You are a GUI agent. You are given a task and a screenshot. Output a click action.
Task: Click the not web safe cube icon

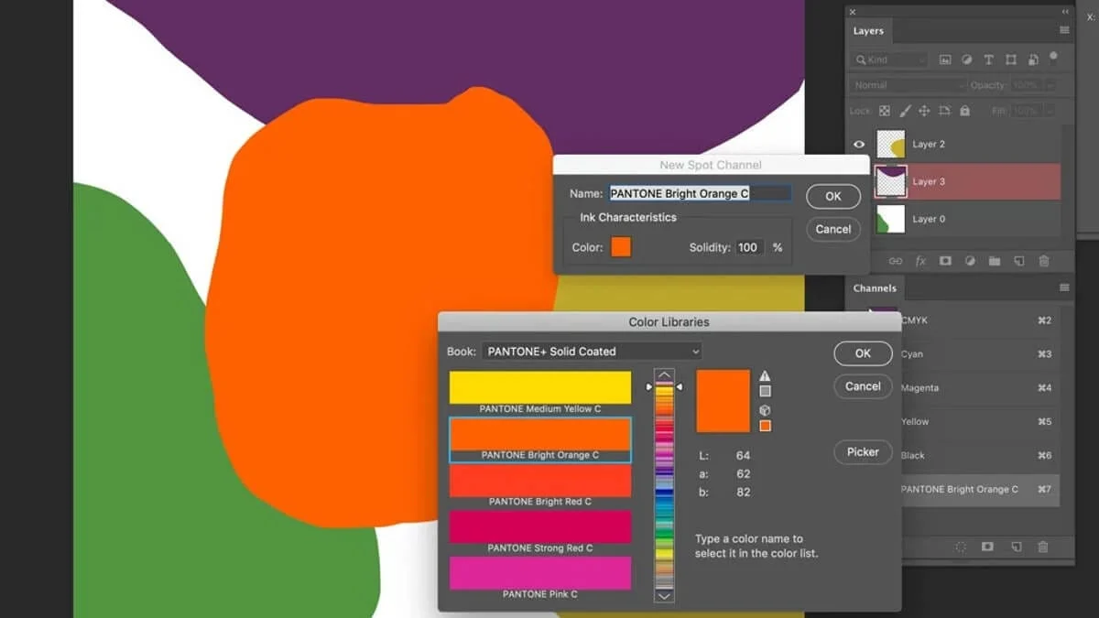(x=765, y=410)
